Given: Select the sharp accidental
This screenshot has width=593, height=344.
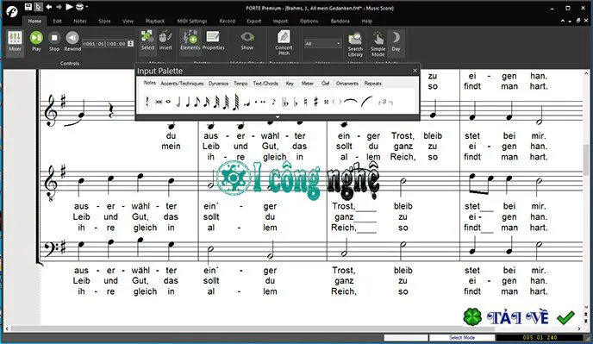Looking at the screenshot, I should coord(315,102).
